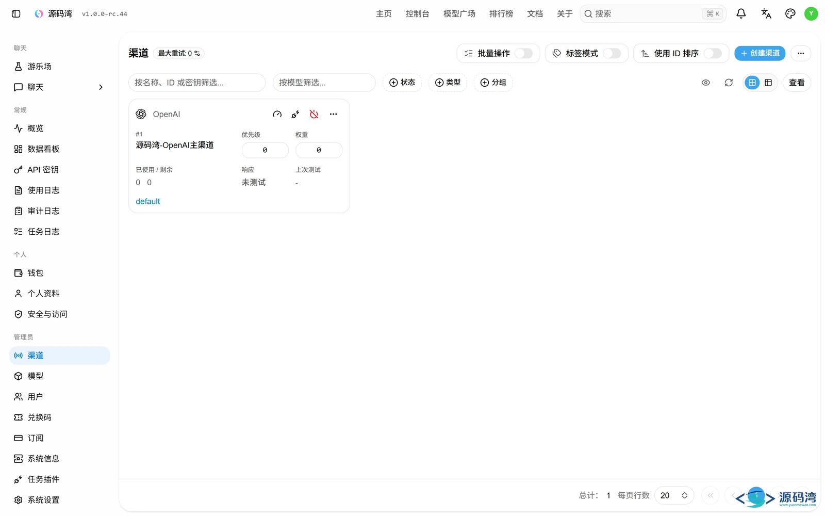Click the eye icon in the filter bar

[706, 83]
